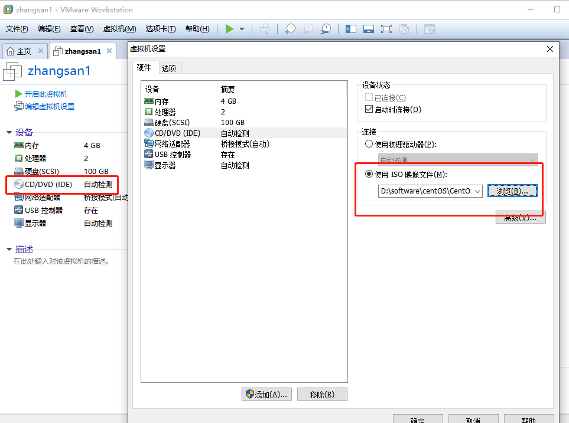Screen dimensions: 569x423
Task: Toggle 已连接(C) checkbox
Action: 369,97
